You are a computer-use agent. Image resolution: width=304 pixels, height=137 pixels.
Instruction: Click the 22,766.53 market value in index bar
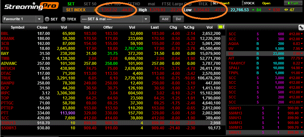click(239, 10)
